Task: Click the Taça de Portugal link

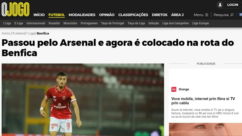Action: pyautogui.click(x=112, y=23)
